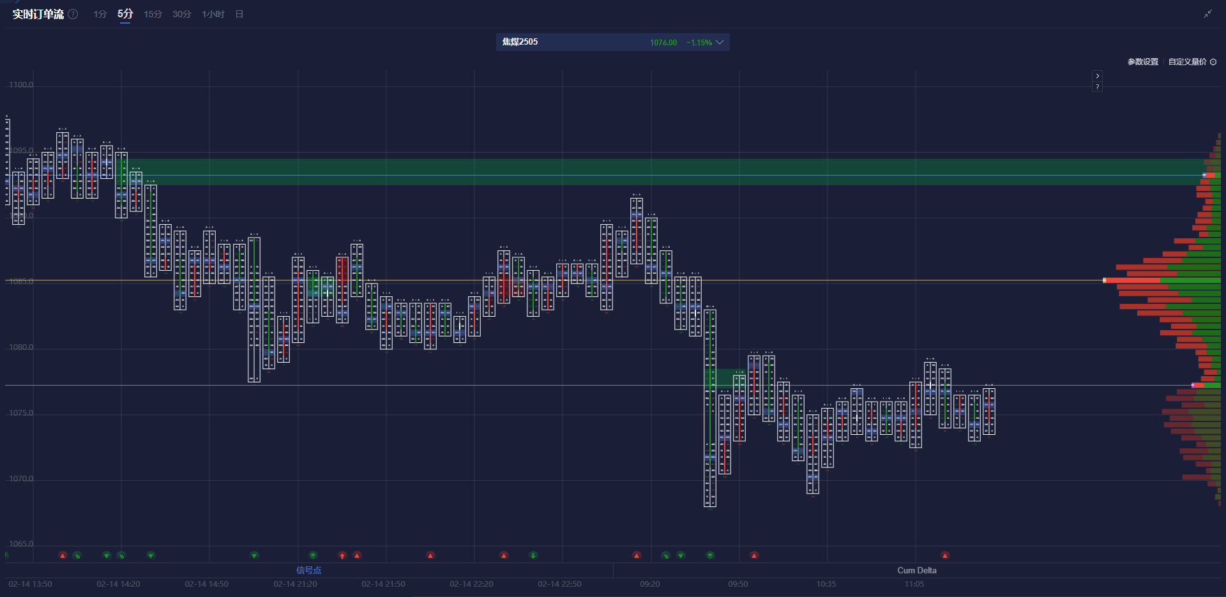Switch to the 信号点 tab
Viewport: 1226px width, 597px height.
pyautogui.click(x=308, y=570)
